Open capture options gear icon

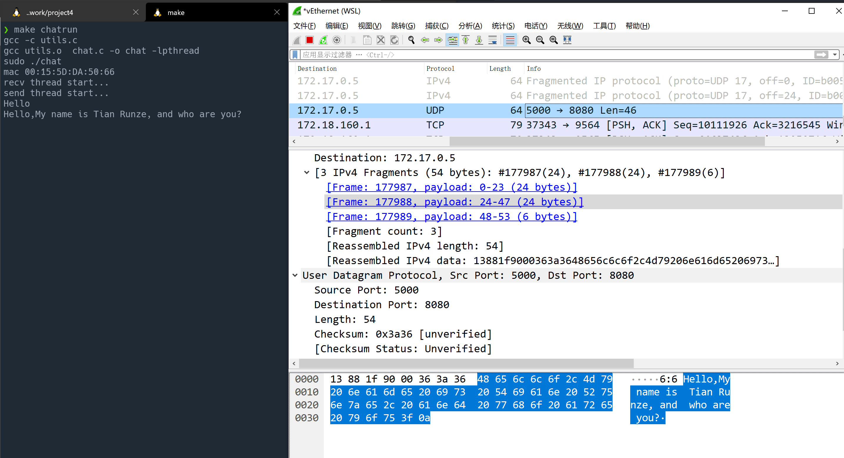pyautogui.click(x=336, y=40)
